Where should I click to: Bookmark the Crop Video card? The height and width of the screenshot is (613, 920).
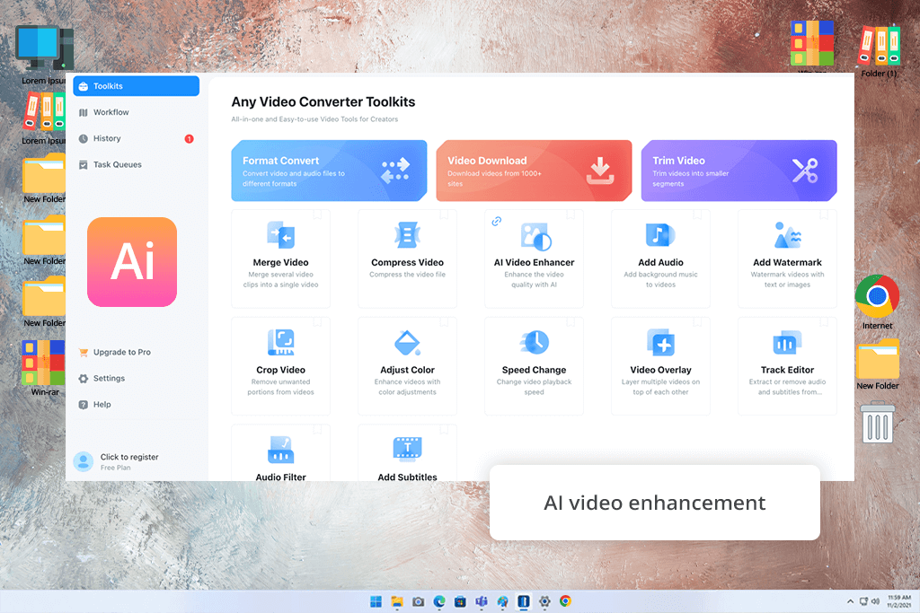pyautogui.click(x=317, y=322)
